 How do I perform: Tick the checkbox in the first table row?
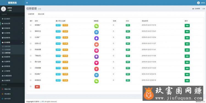click(30, 25)
